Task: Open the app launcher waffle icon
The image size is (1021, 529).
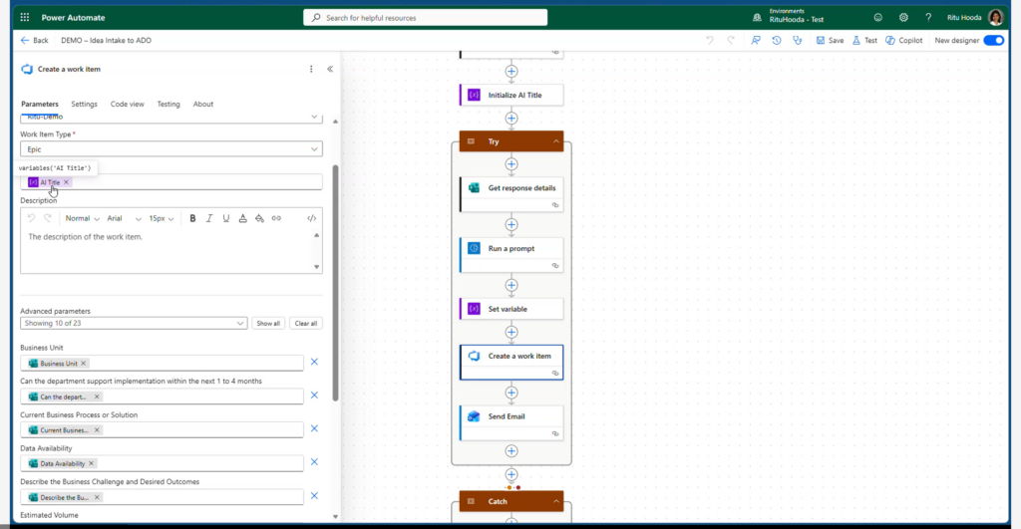Action: point(24,17)
